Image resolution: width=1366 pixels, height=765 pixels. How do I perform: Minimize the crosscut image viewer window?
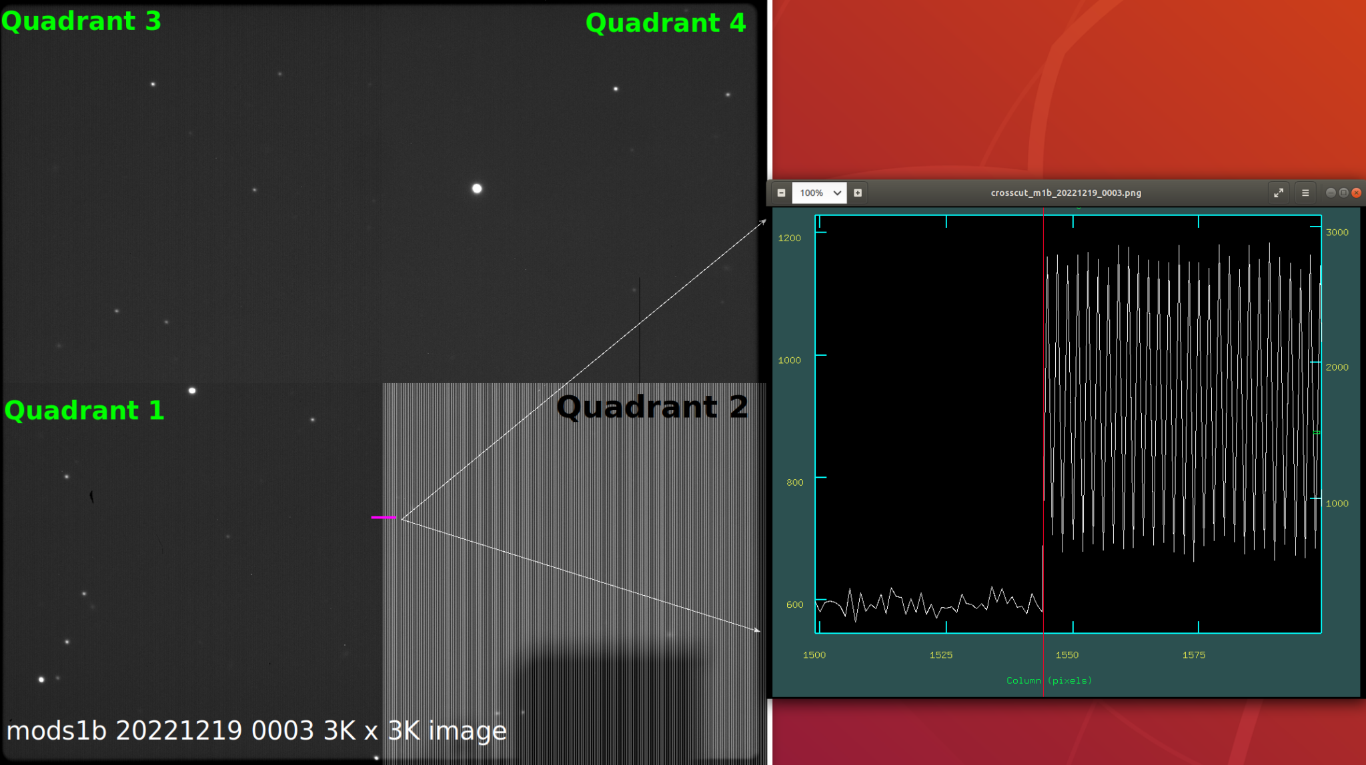[x=1331, y=193]
